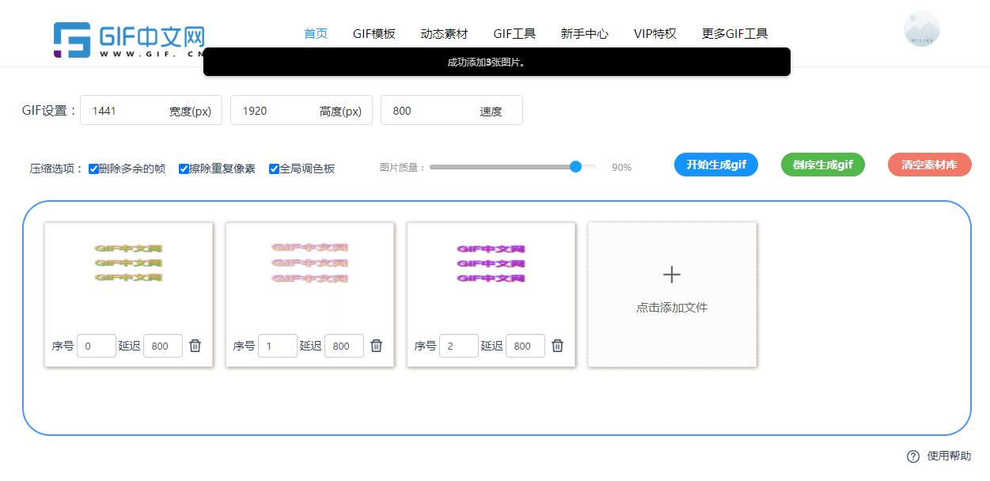Open the GIF模板 menu item
This screenshot has width=990, height=481.
point(372,33)
